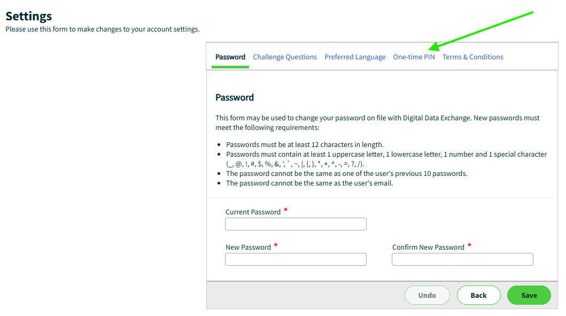Focus the New Password text box
The height and width of the screenshot is (316, 566).
[296, 259]
